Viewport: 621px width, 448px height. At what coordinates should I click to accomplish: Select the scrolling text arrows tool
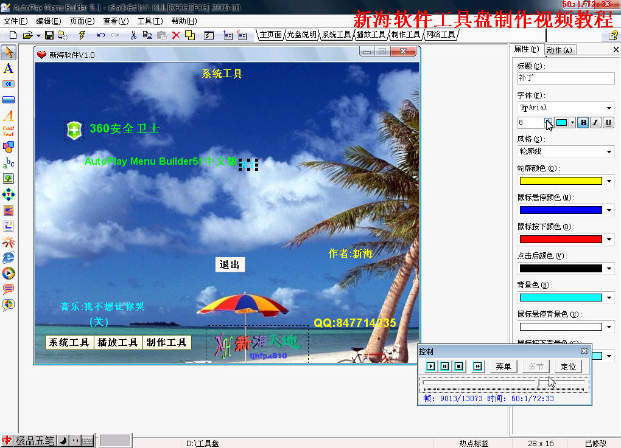[9, 194]
